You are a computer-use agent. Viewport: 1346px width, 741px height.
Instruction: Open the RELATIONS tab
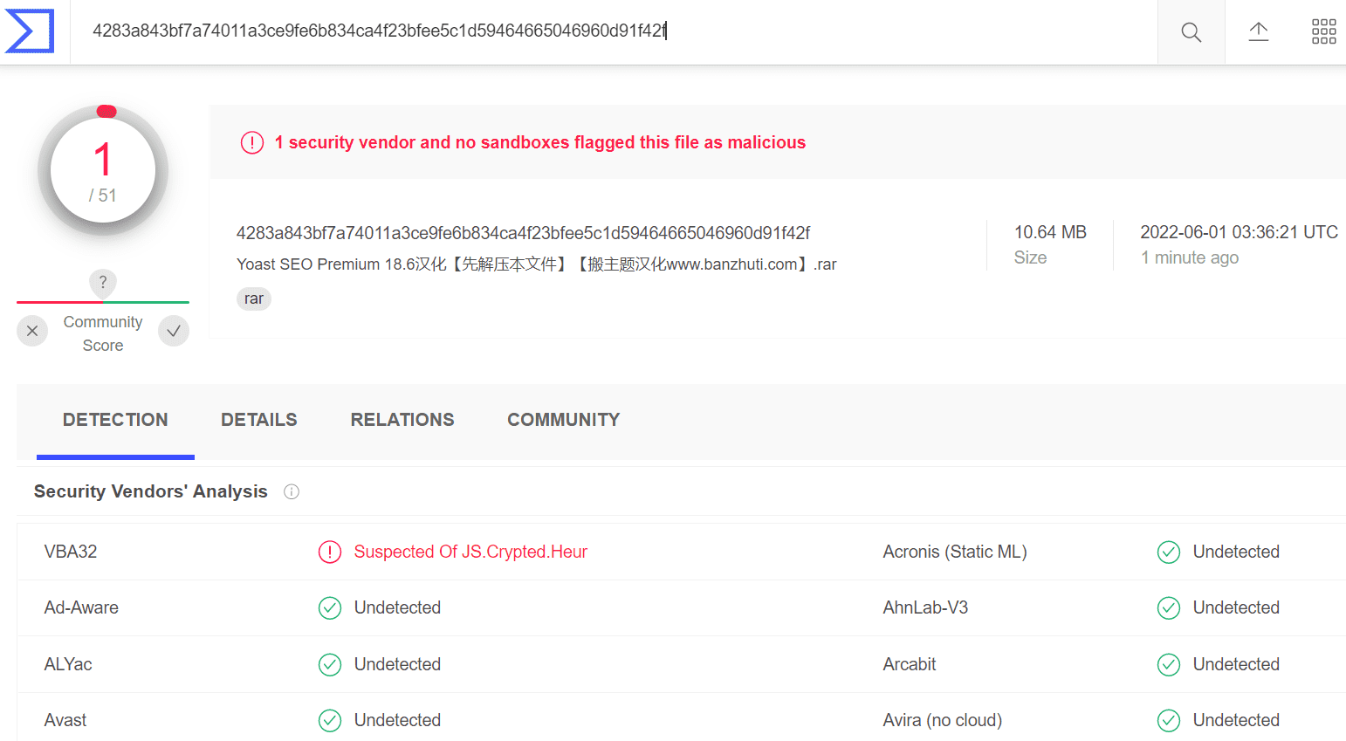(402, 420)
